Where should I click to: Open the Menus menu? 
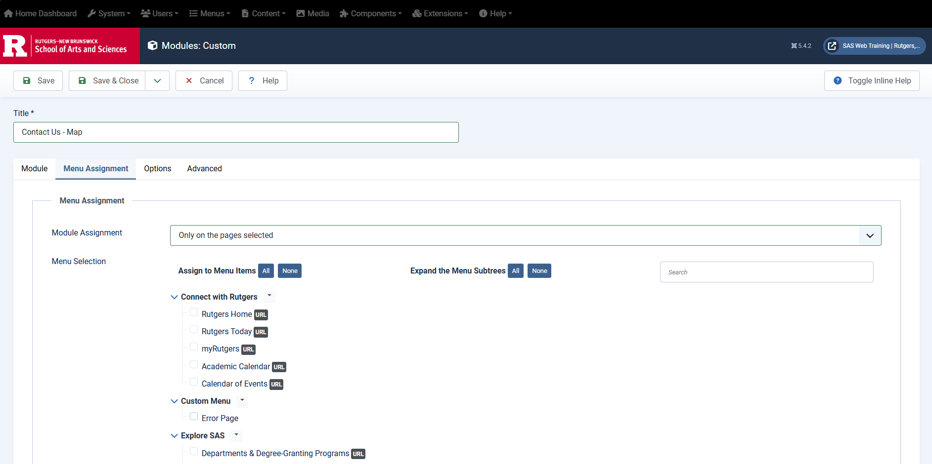[x=210, y=13]
